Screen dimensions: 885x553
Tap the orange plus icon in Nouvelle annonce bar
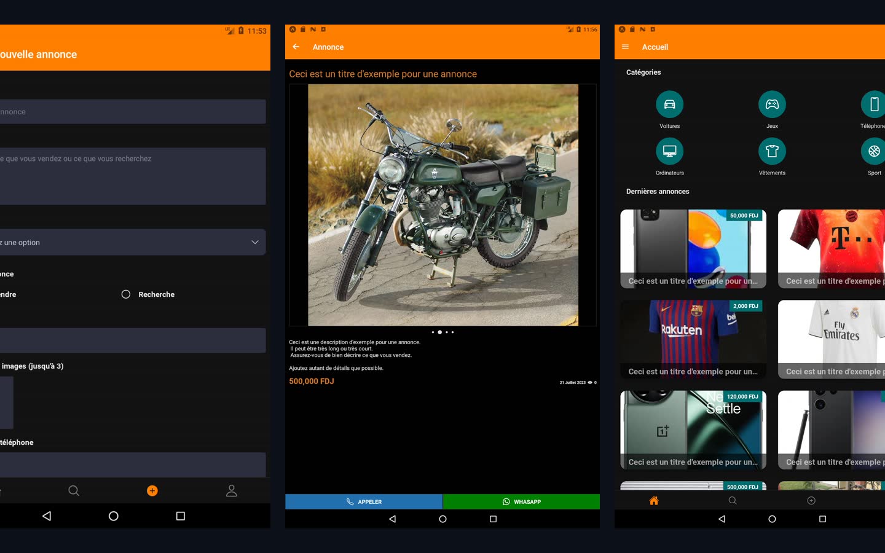pyautogui.click(x=152, y=490)
